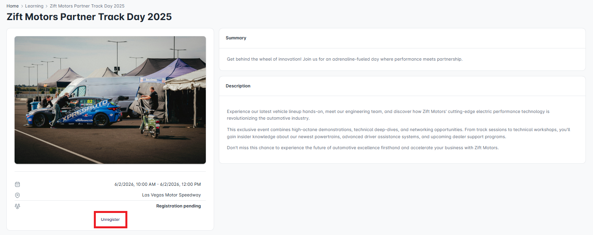The width and height of the screenshot is (593, 235).
Task: Click the breadcrumb chevron after Learning
Action: 47,6
